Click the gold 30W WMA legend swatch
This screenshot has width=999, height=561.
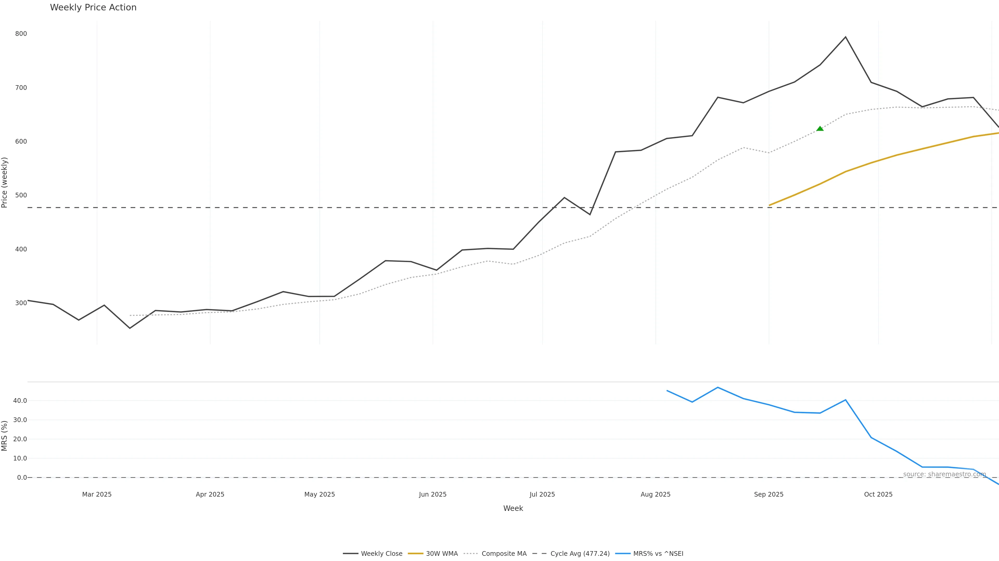(x=415, y=554)
